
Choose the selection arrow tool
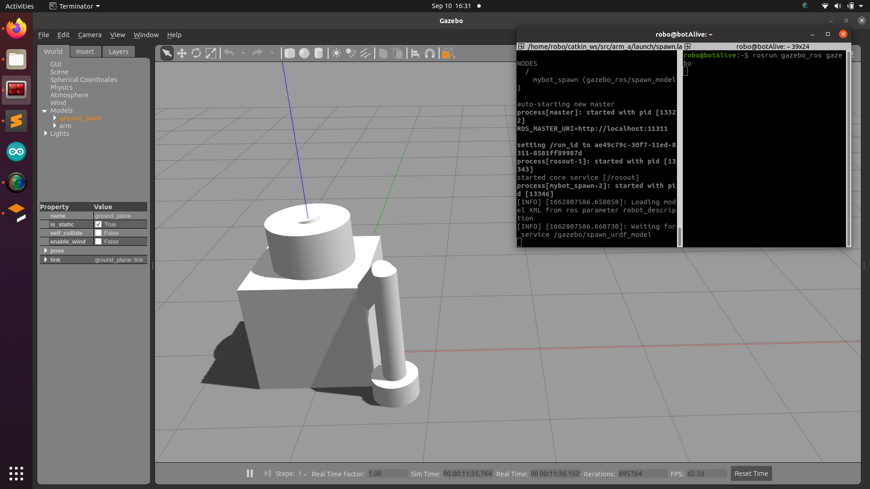coord(167,53)
